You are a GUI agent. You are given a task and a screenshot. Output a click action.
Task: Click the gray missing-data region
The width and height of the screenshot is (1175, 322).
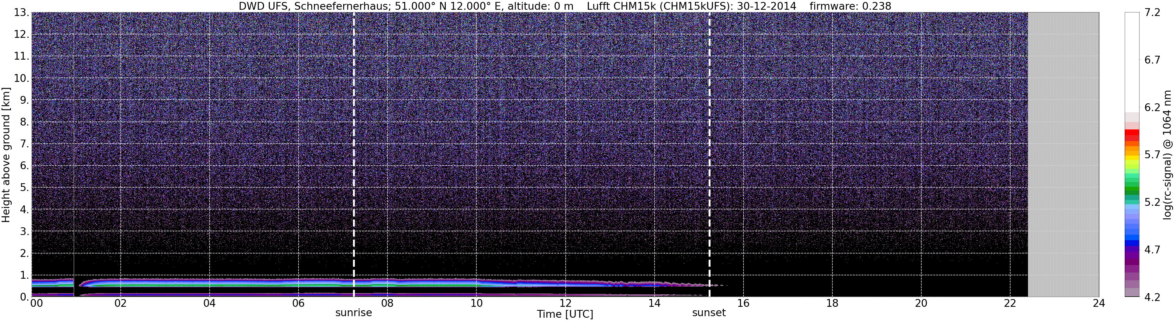(1063, 155)
